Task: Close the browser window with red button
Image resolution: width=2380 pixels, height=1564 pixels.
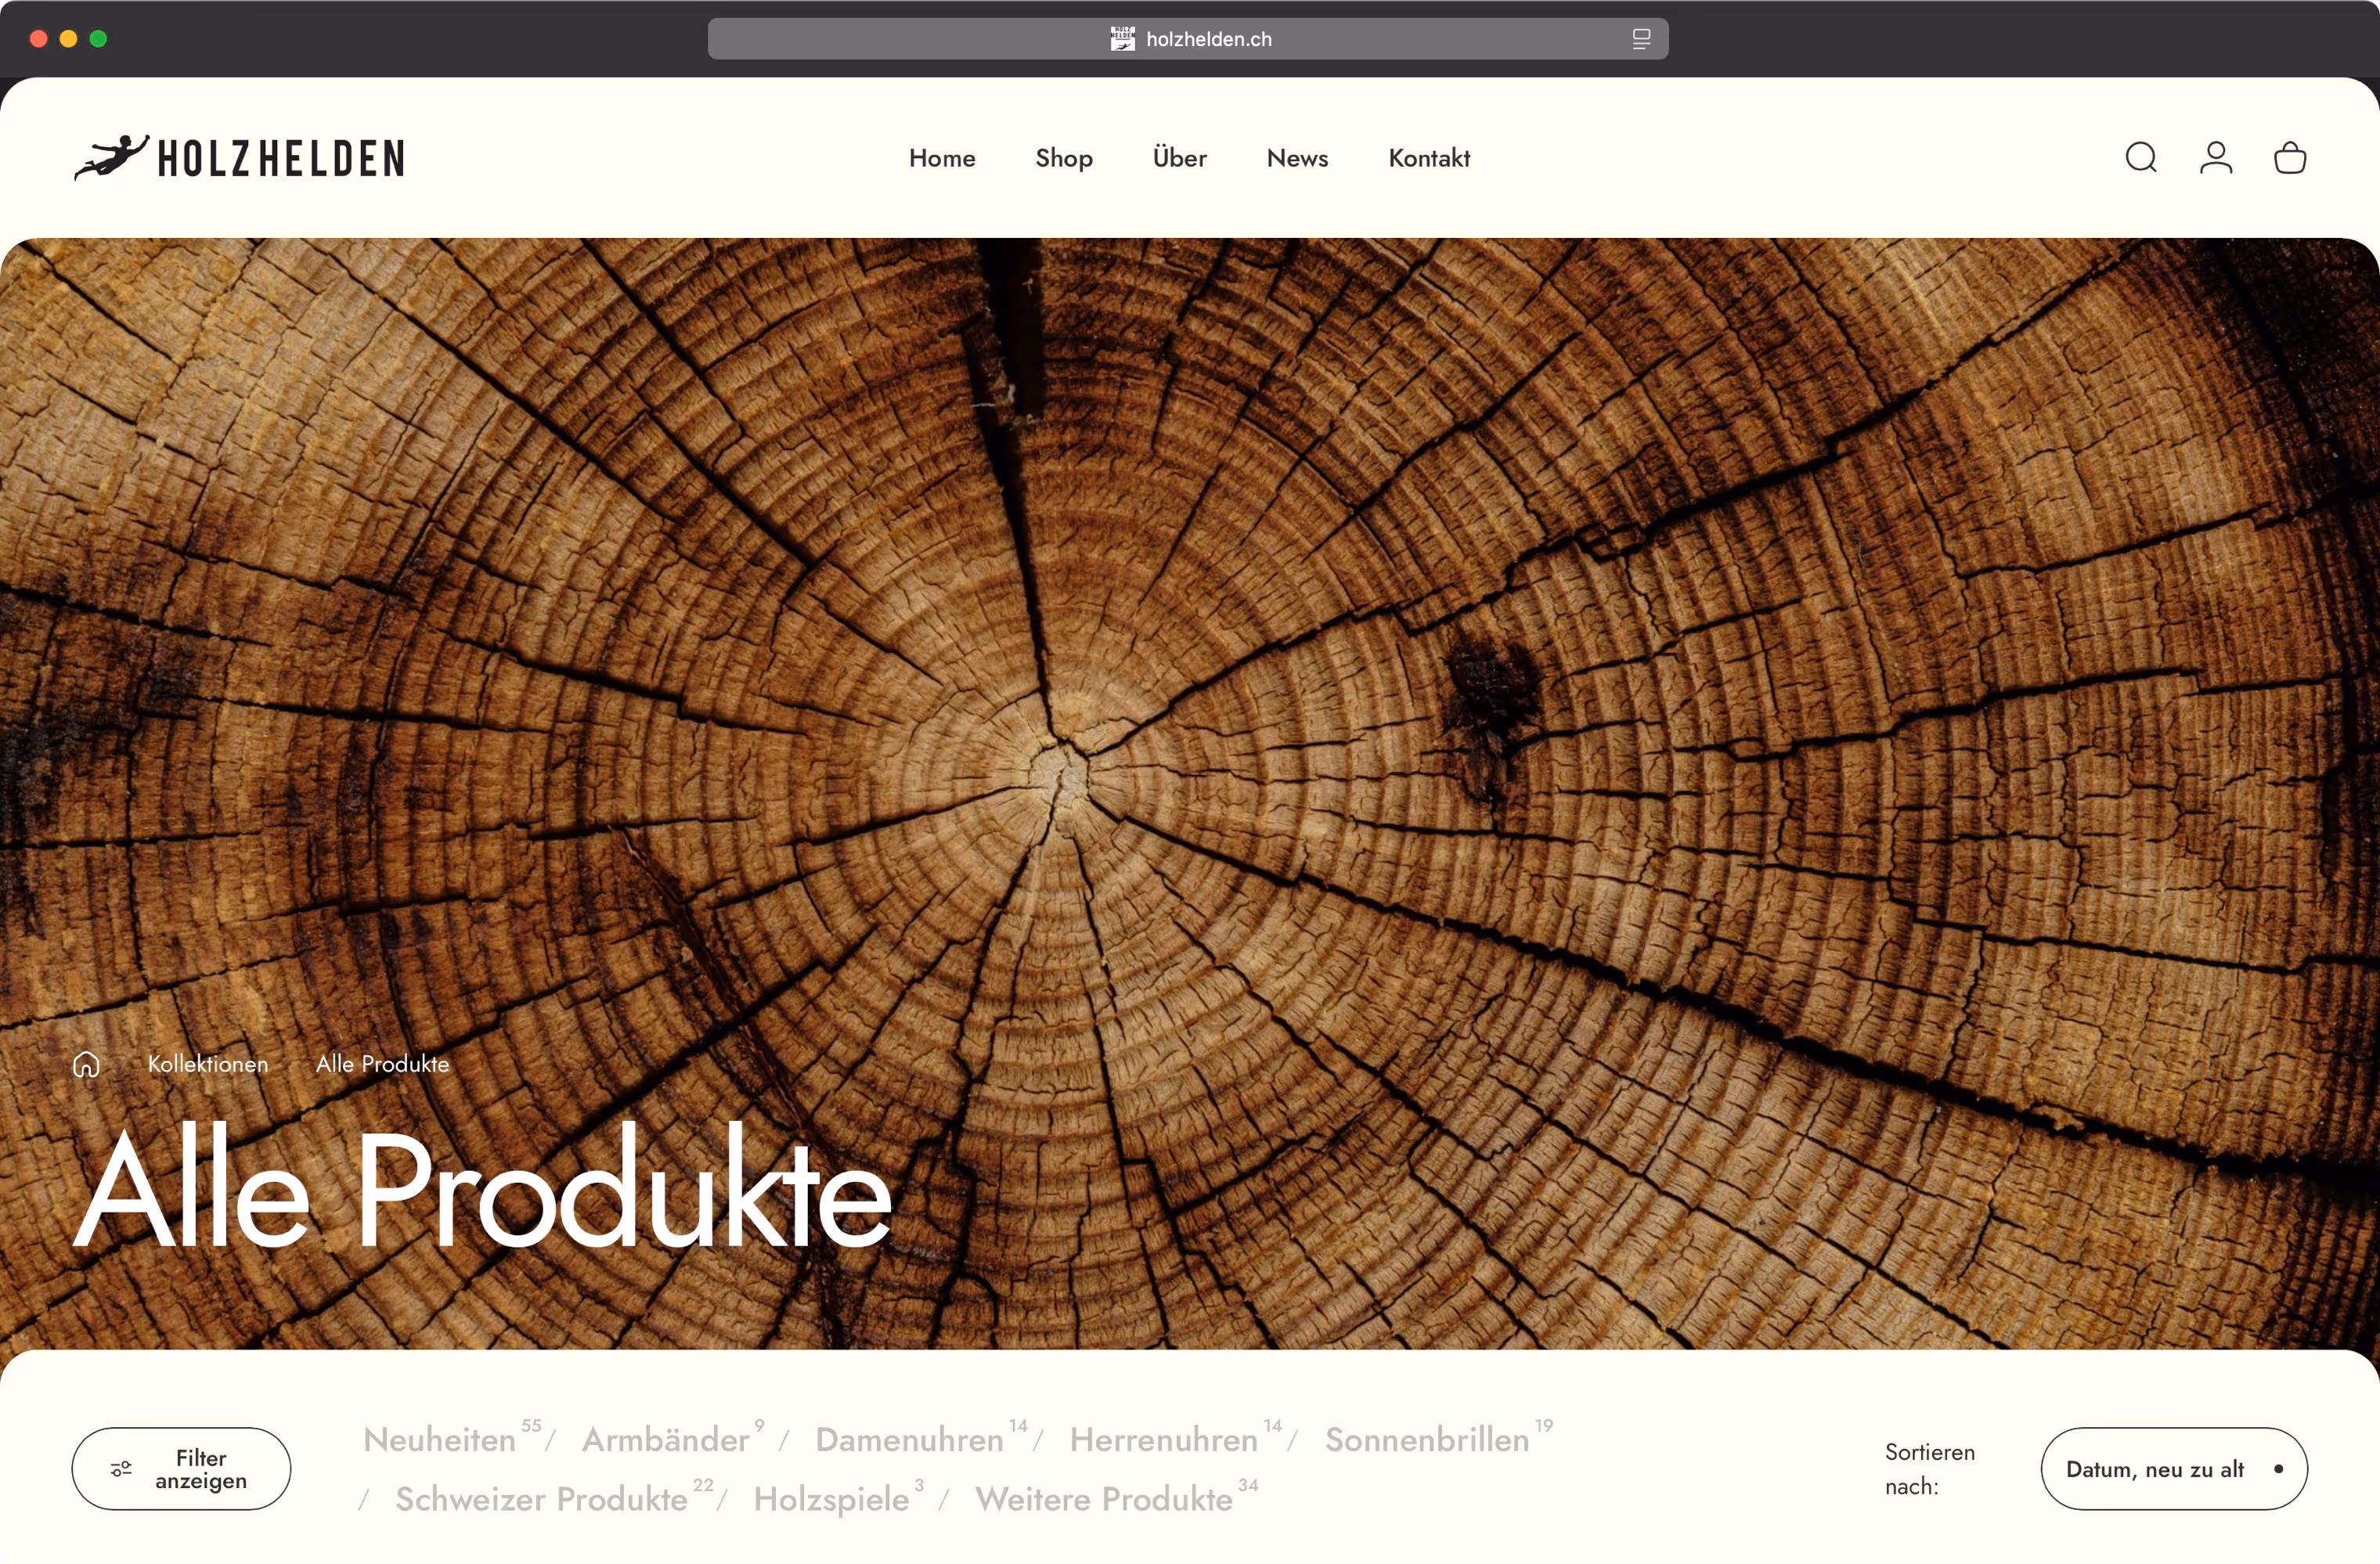Action: (39, 39)
